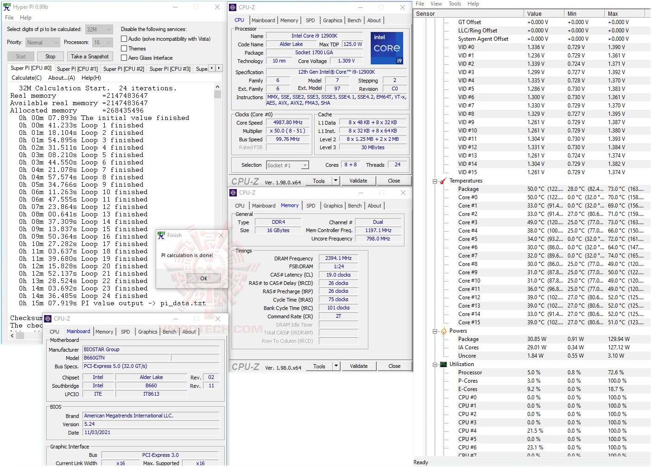Click the CPU-Z icon in the Mainboard window title
This screenshot has width=652, height=467.
click(47, 319)
